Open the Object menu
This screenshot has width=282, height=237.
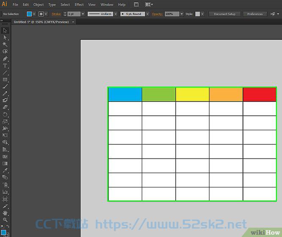[39, 5]
